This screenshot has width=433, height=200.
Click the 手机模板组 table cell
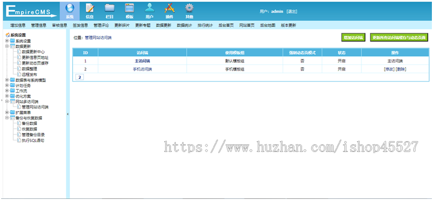tap(235, 69)
